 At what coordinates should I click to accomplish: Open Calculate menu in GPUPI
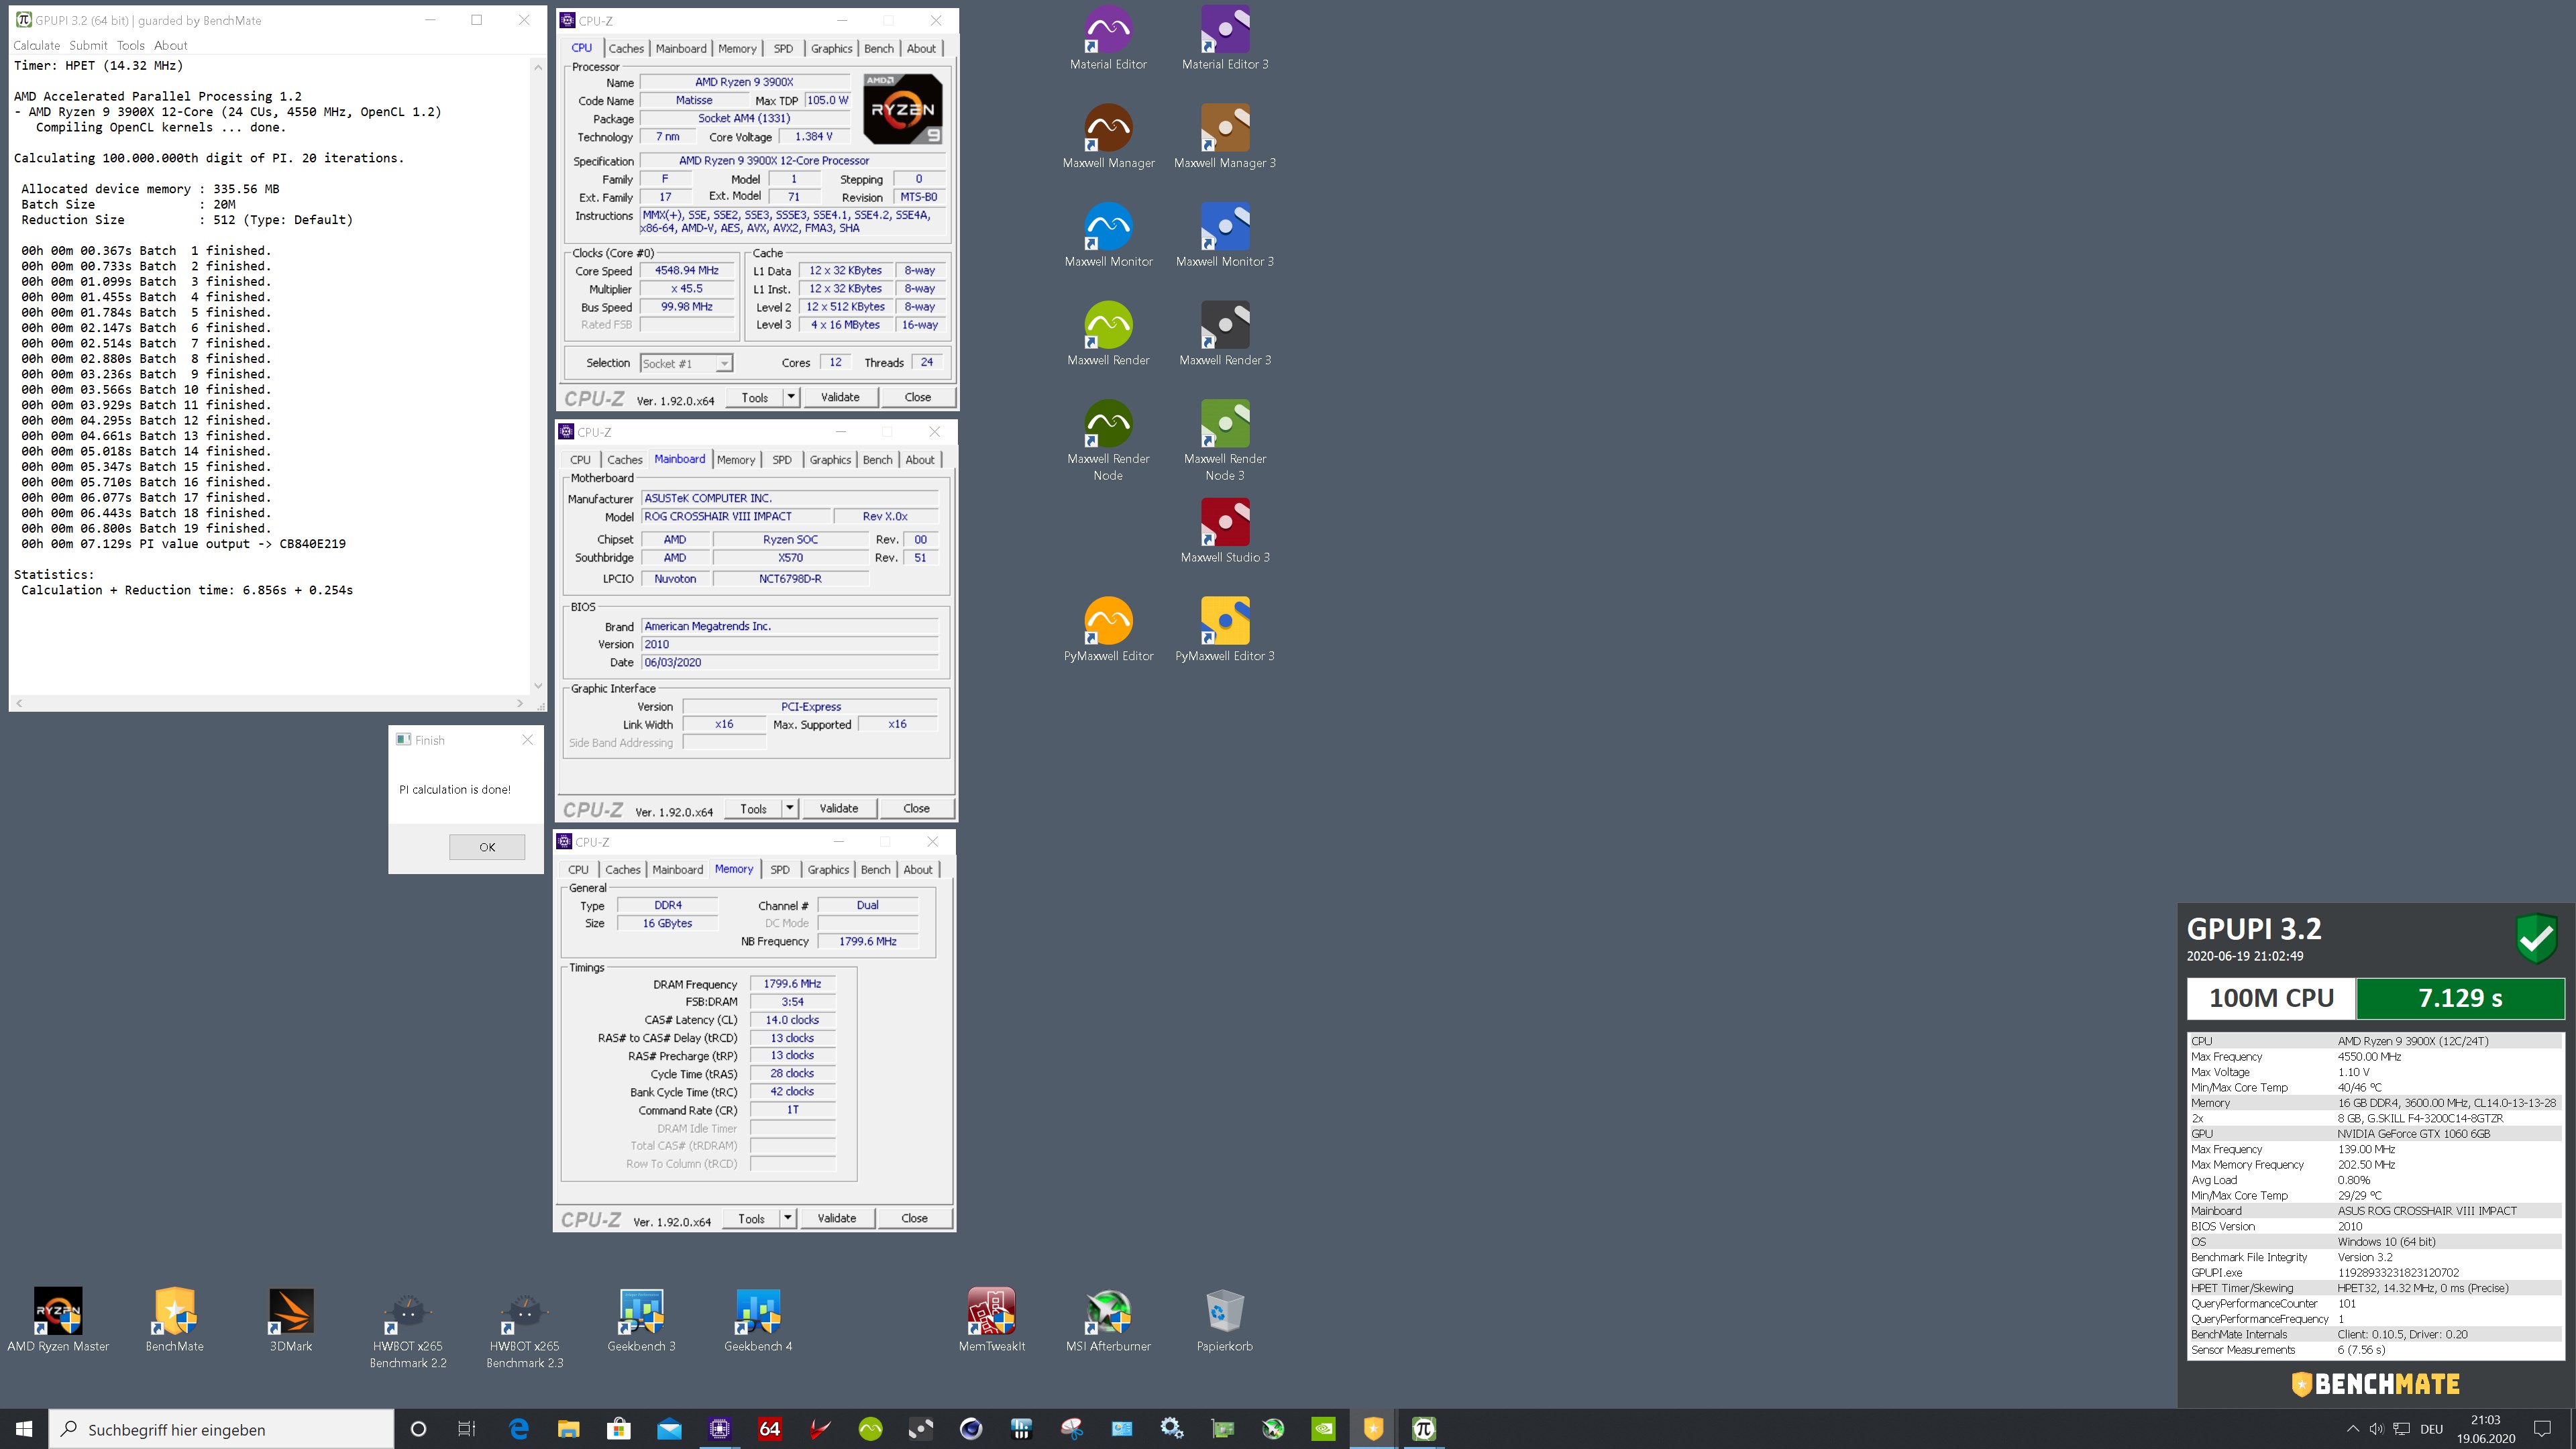(x=36, y=45)
